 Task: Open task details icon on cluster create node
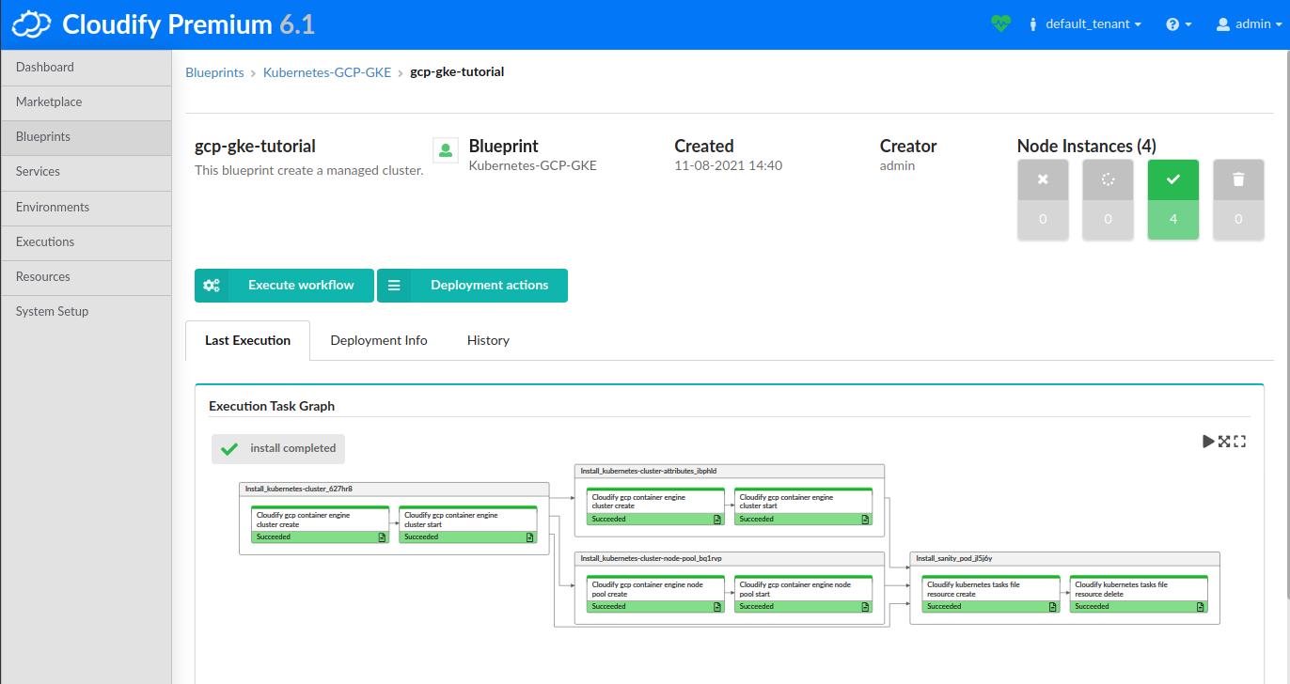coord(383,536)
